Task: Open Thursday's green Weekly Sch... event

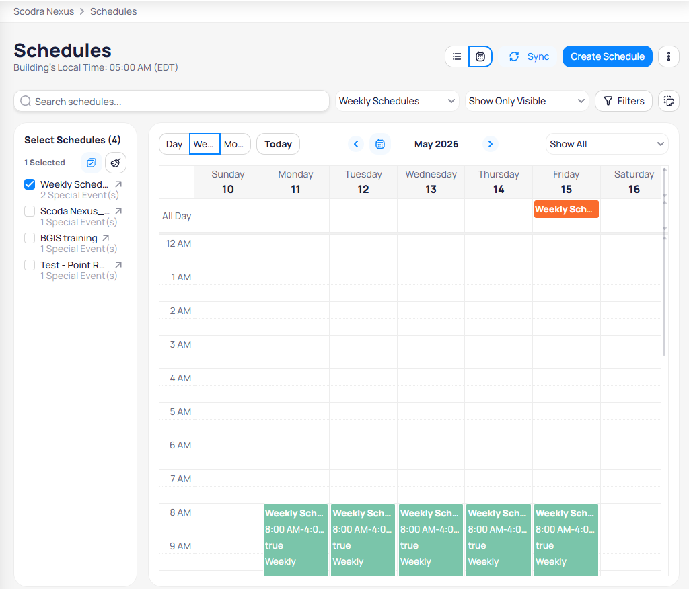Action: tap(499, 540)
